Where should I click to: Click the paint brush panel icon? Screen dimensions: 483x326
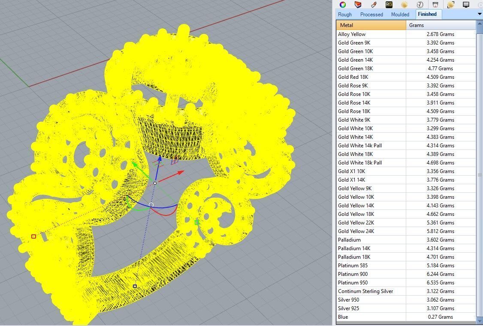[x=374, y=4]
